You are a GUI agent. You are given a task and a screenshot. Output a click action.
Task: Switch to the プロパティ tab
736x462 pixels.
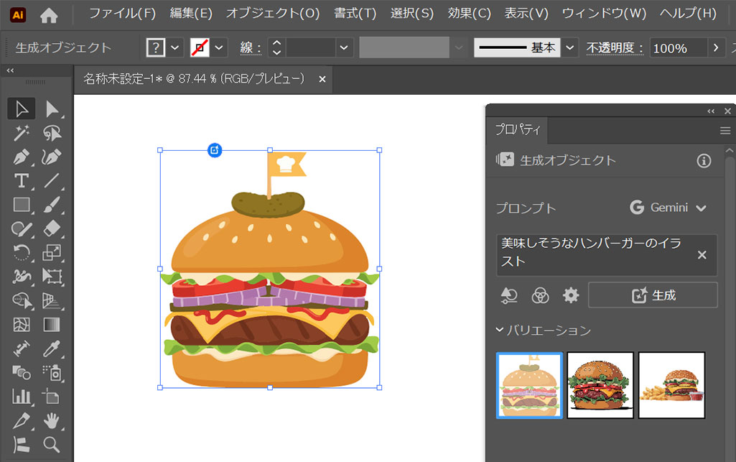coord(517,130)
